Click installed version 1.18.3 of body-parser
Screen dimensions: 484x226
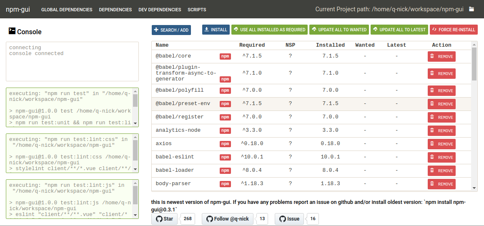[330, 184]
